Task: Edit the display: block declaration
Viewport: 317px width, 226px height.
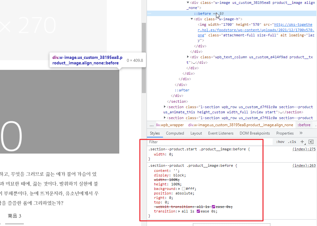Action: [x=170, y=175]
